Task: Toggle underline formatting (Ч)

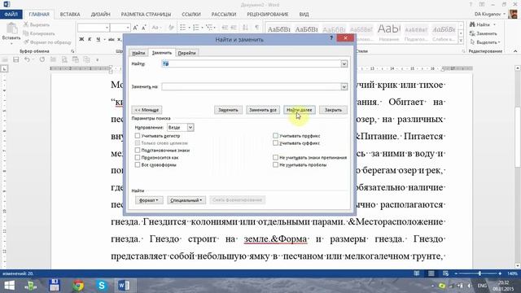Action: (x=98, y=39)
